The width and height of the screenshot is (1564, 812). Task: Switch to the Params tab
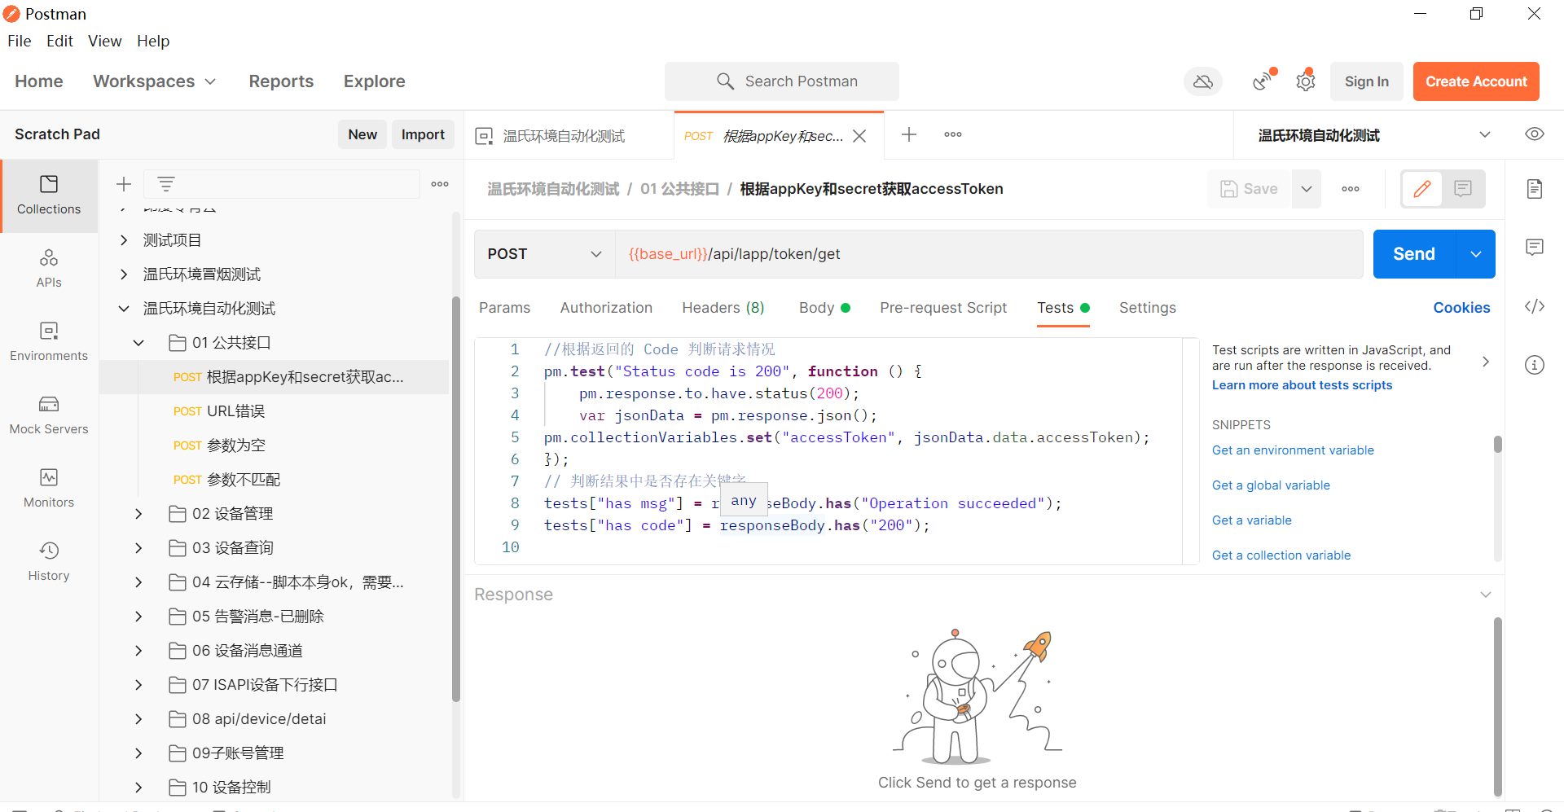(504, 308)
